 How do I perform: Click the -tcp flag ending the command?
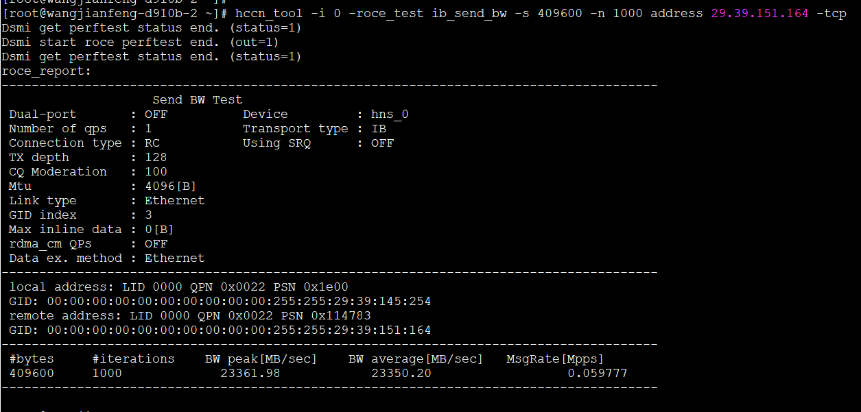(x=831, y=14)
